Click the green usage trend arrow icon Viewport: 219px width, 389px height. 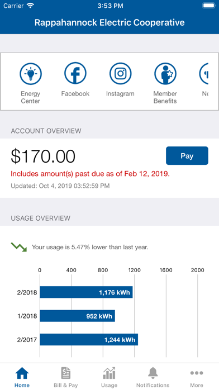[x=19, y=247]
